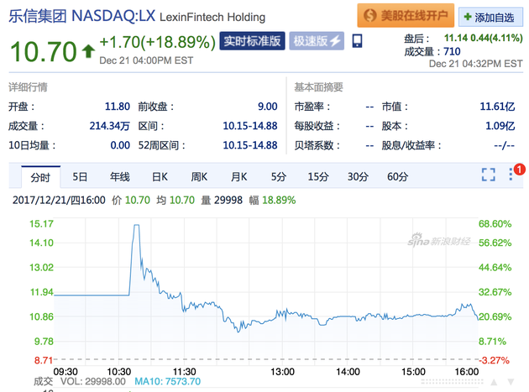Screen dimensions: 529x392
Task: Click the VOL: 29998.00 label
Action: [x=93, y=382]
